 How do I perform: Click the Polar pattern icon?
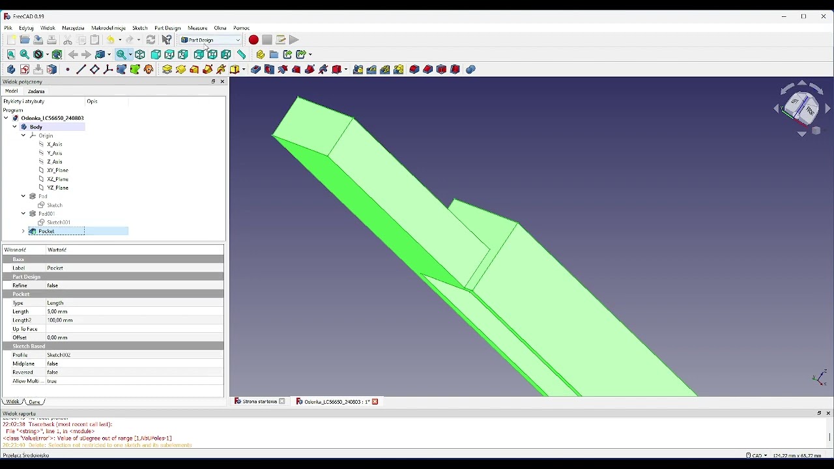point(386,70)
